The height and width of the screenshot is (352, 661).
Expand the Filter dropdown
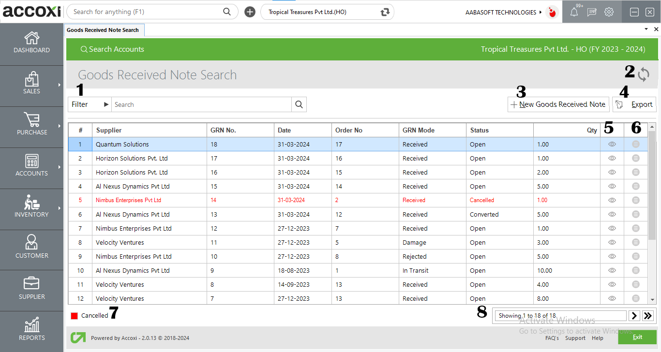point(90,104)
